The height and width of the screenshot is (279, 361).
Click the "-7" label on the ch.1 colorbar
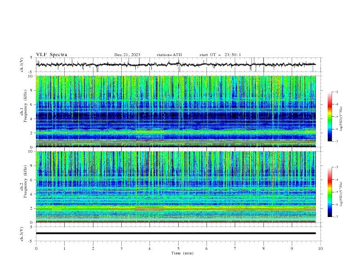[336, 141]
